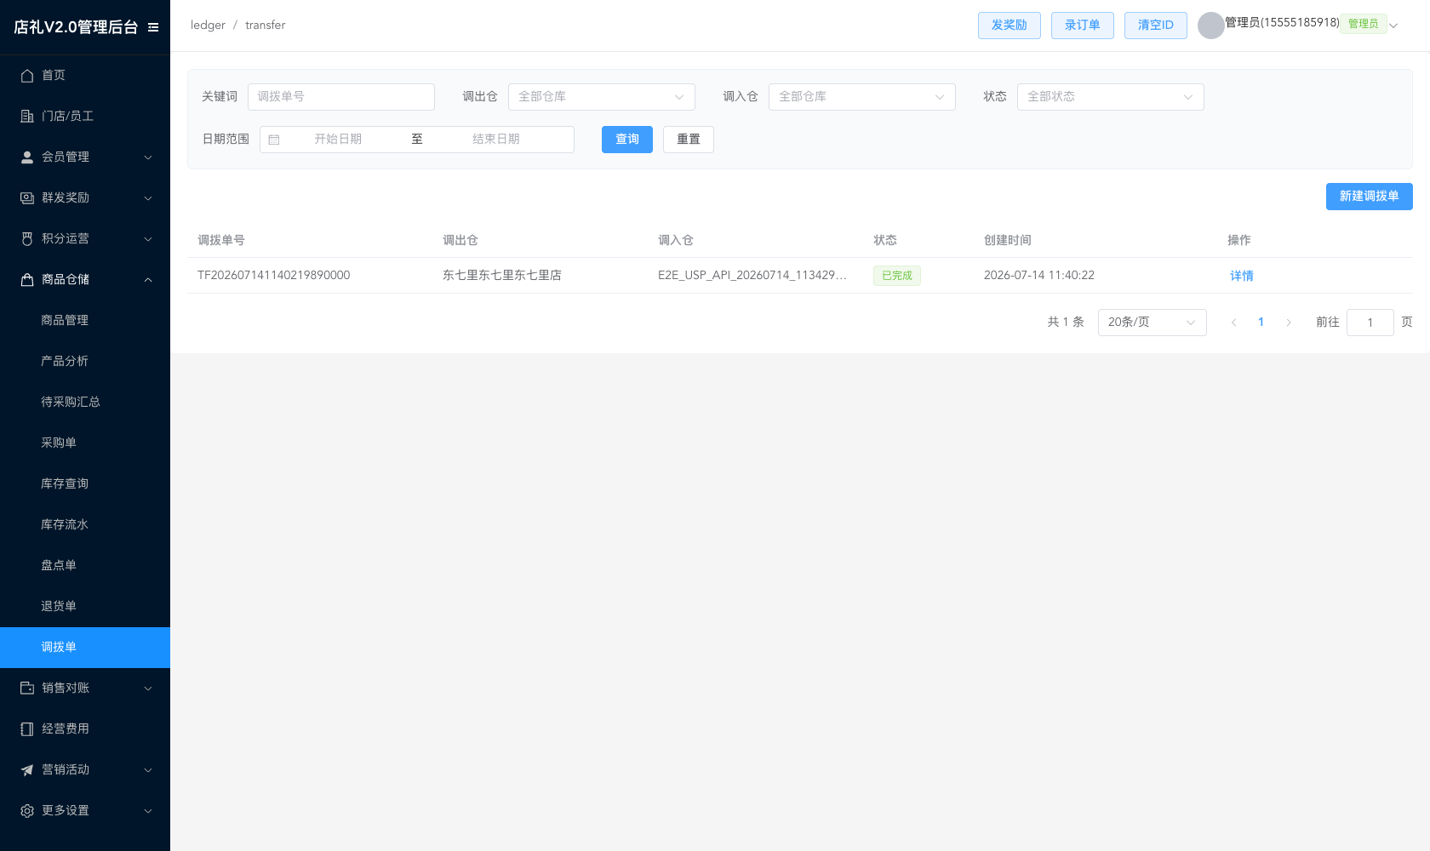Expand the 营销活动 submenu
The width and height of the screenshot is (1430, 851).
85,769
